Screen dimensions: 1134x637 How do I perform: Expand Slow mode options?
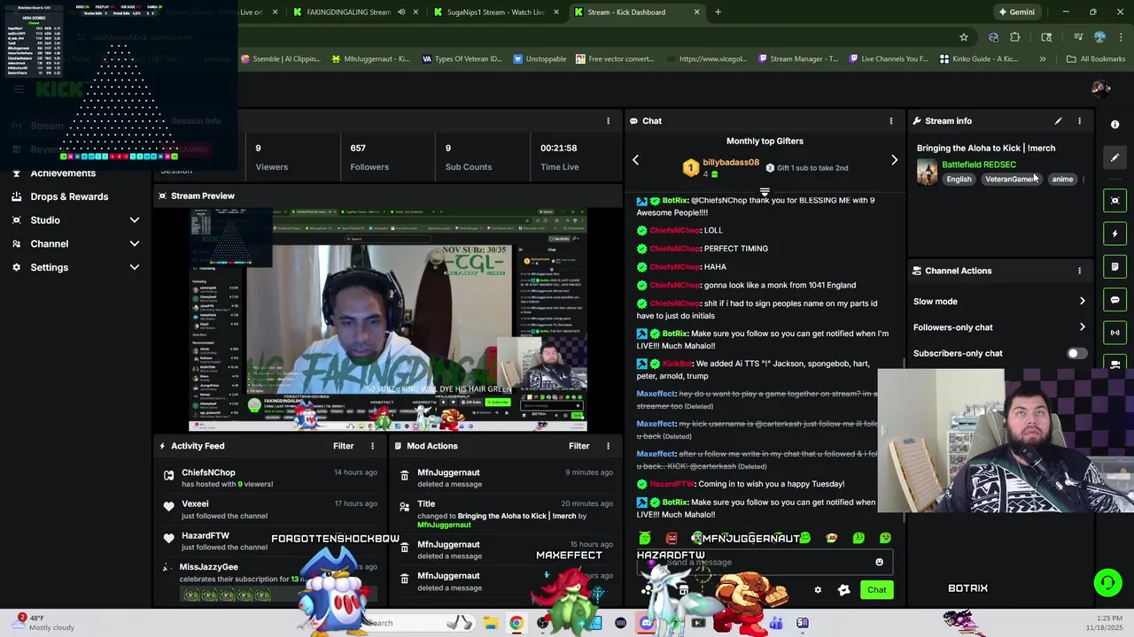[1082, 302]
